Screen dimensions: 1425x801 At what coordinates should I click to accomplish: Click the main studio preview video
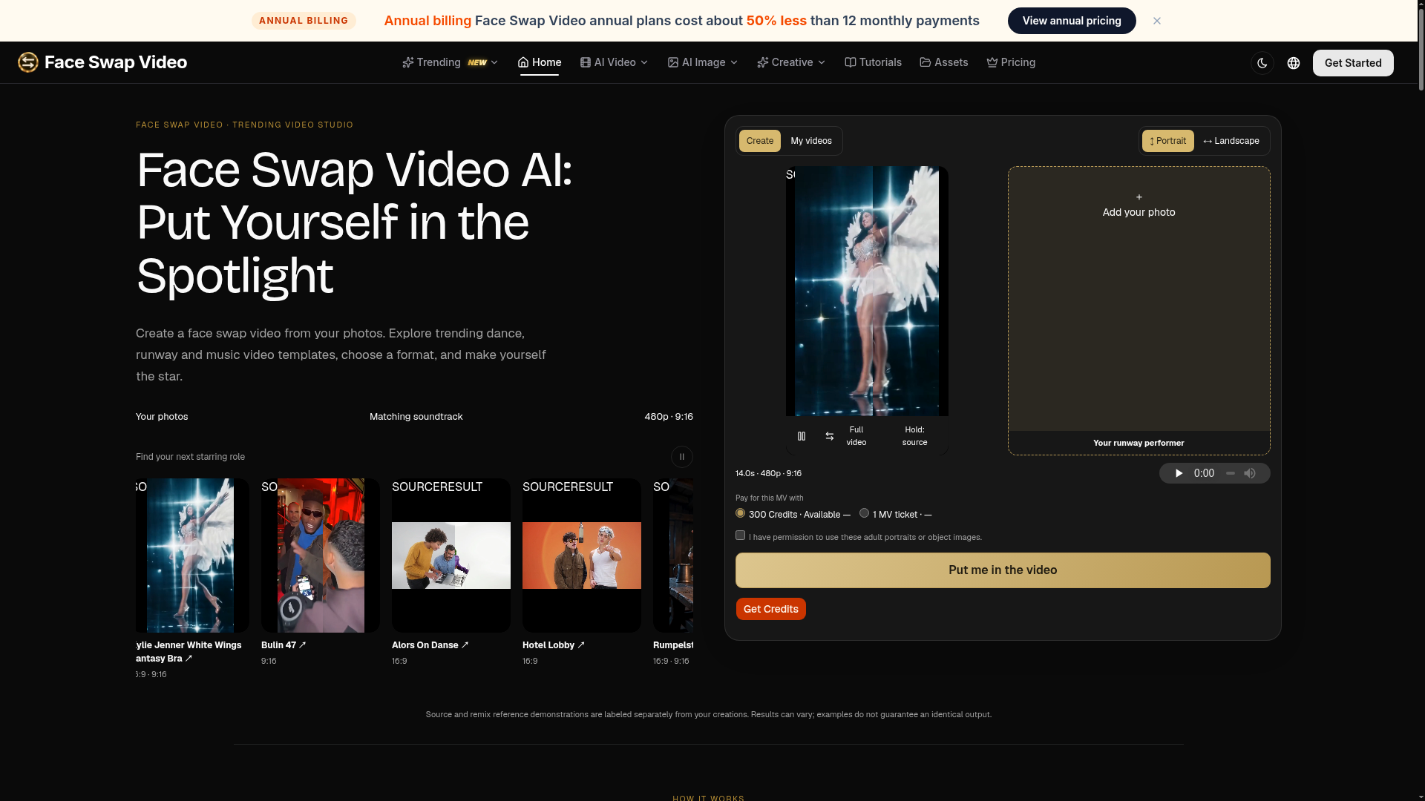coord(867,291)
